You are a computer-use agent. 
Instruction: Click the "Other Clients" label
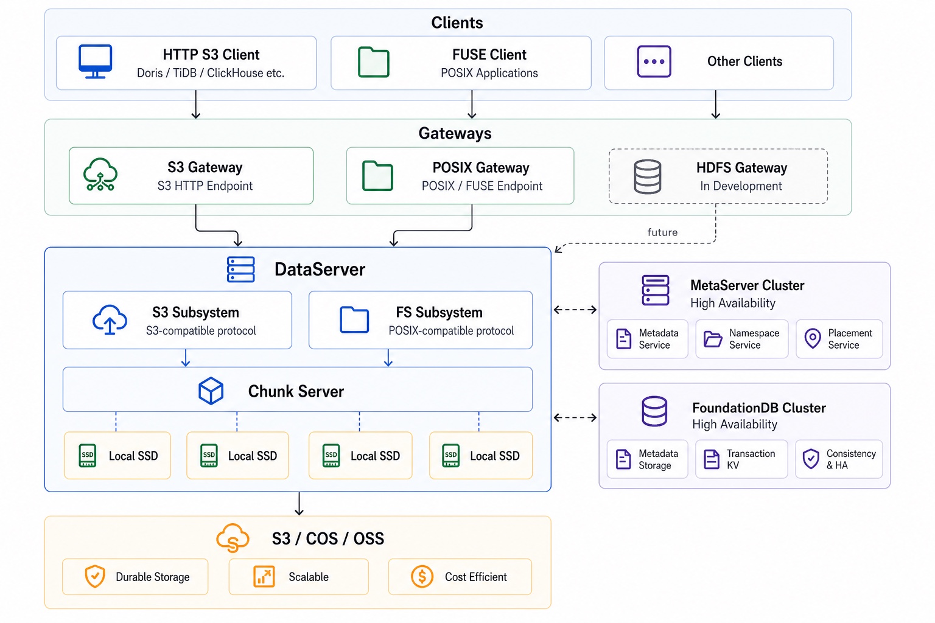[x=744, y=61]
